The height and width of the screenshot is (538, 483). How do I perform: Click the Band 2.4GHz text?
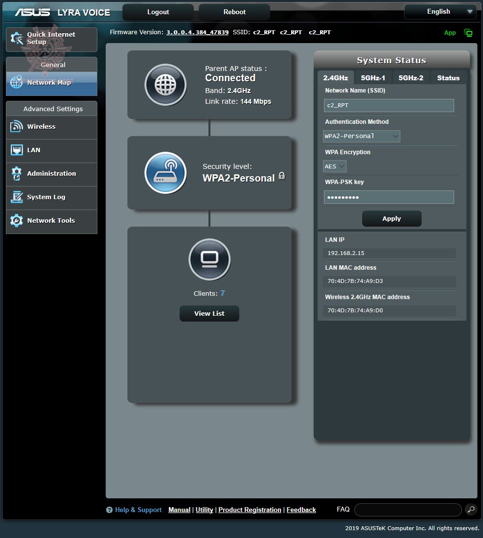pyautogui.click(x=228, y=91)
